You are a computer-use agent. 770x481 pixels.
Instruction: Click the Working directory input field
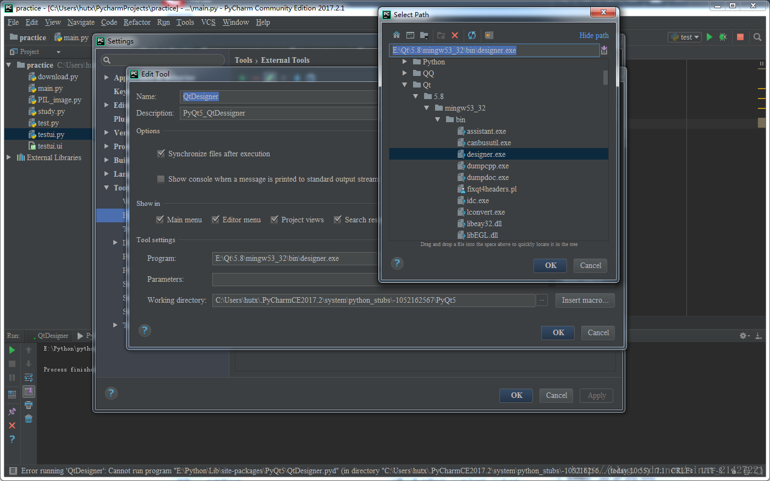pyautogui.click(x=373, y=300)
